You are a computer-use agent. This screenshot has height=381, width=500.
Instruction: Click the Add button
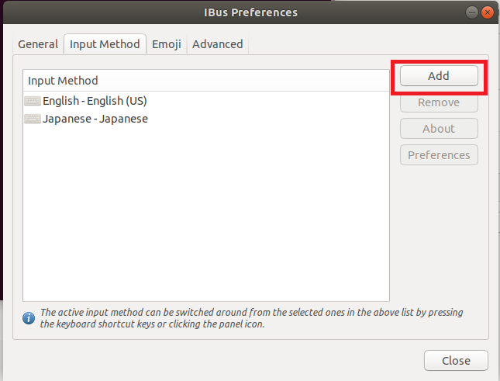439,76
